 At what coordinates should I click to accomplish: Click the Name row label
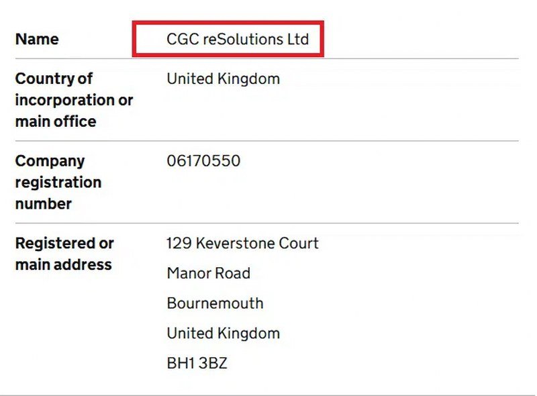point(37,39)
